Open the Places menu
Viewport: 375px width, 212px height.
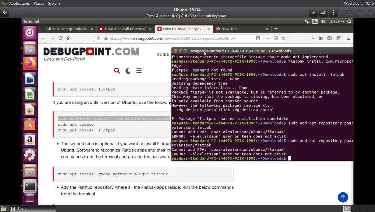pos(39,3)
